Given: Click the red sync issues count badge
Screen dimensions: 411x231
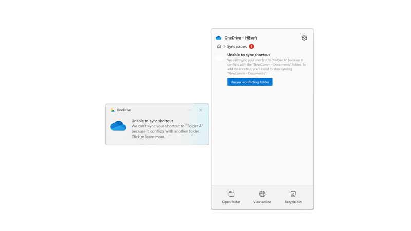Looking at the screenshot, I should 251,46.
